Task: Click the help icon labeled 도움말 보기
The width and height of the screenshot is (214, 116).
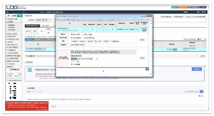Action: pyautogui.click(x=26, y=56)
